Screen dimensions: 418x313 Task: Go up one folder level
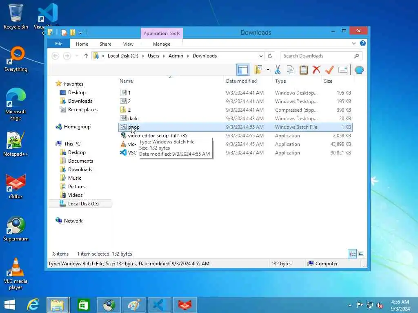tap(86, 56)
